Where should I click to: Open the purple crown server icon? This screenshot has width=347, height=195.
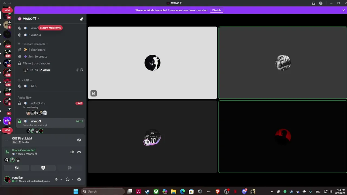point(7,121)
